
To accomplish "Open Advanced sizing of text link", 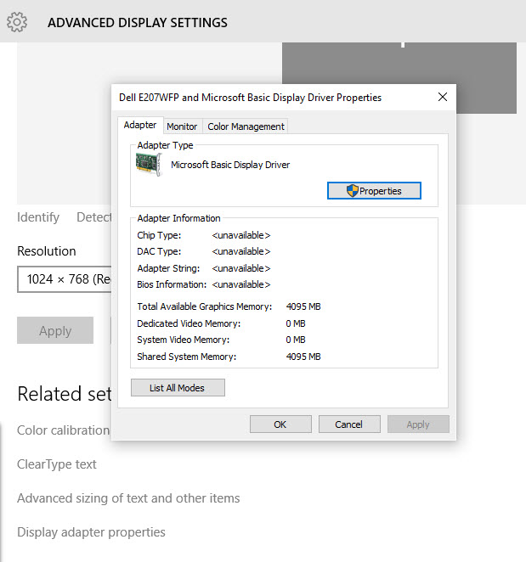I will coord(128,498).
